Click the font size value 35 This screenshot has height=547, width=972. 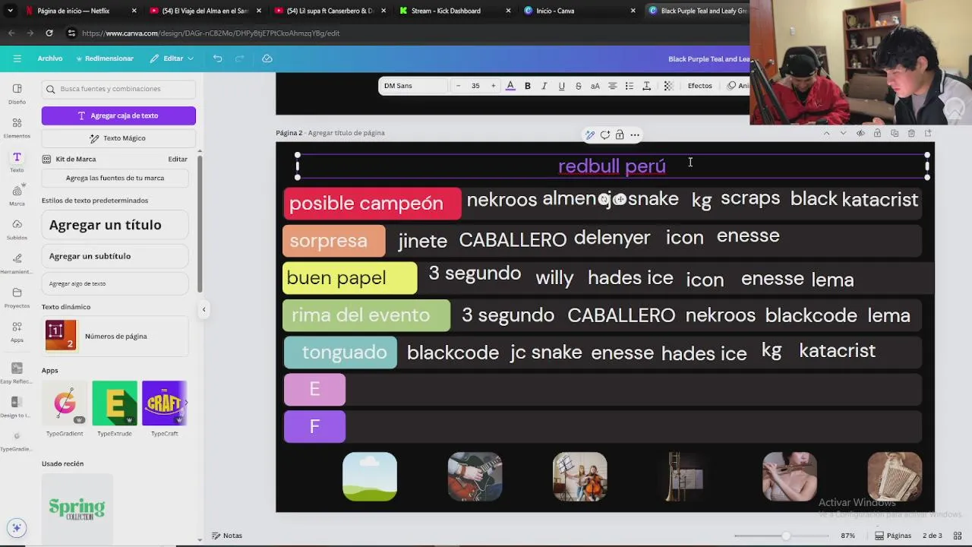click(475, 86)
